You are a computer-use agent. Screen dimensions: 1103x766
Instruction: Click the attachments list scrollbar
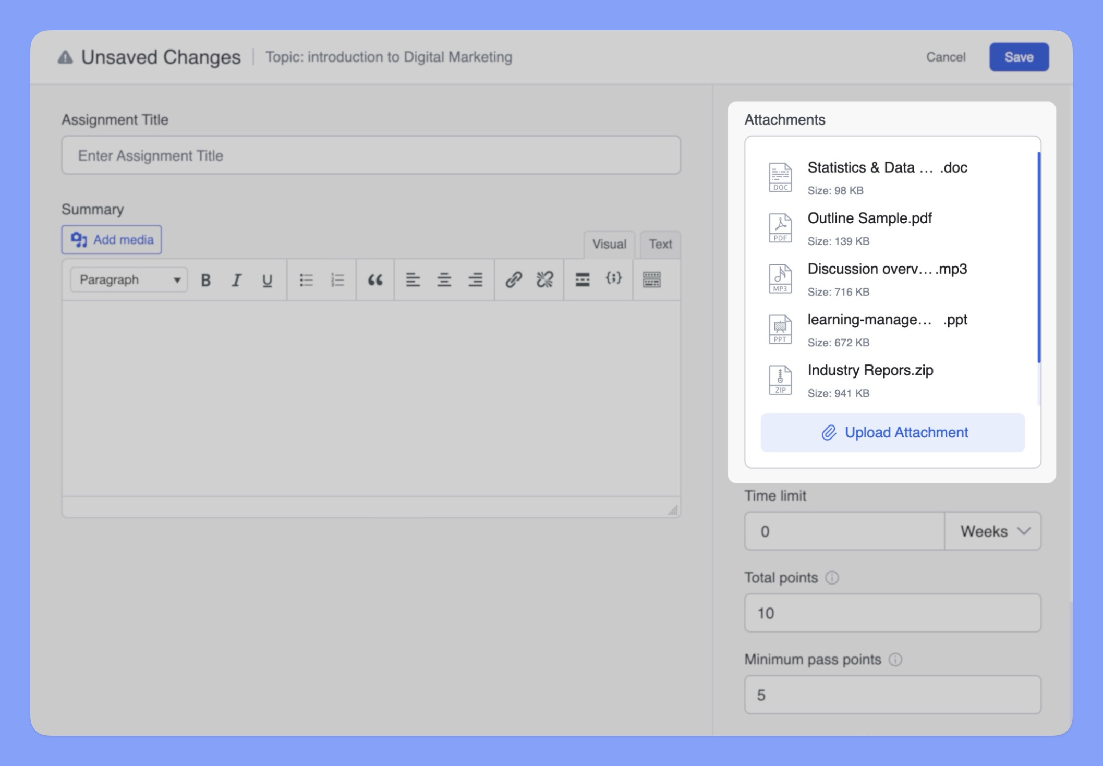(1038, 258)
